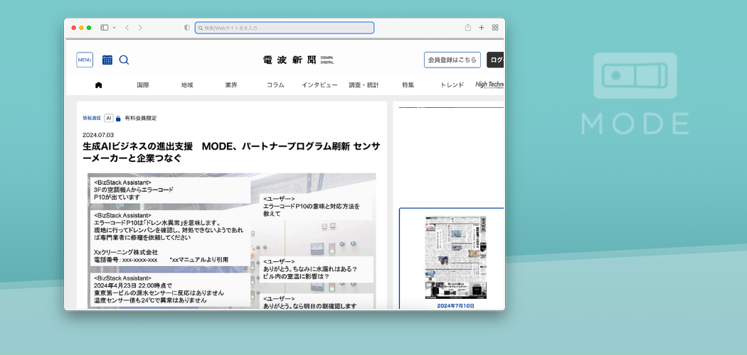
Task: Click the 情報通信 category link
Action: (92, 118)
